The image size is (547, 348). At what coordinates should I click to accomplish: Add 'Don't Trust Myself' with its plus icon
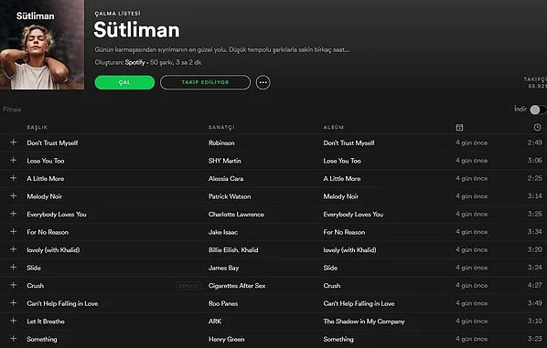click(x=13, y=142)
